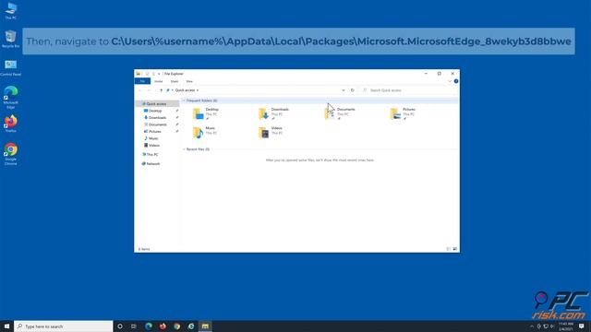This screenshot has width=591, height=332.
Task: Open the Music folder in Frequent folders
Action: click(x=205, y=132)
